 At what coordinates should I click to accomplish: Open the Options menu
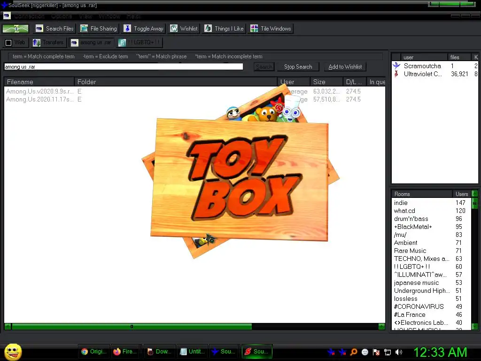pos(62,16)
